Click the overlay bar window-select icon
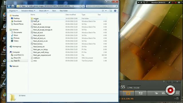 141,3
